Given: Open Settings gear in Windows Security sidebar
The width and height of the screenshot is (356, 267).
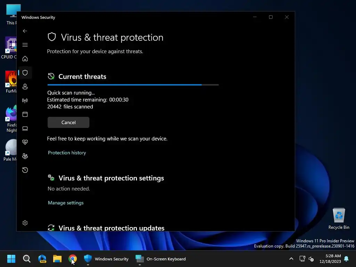Looking at the screenshot, I should (x=25, y=223).
